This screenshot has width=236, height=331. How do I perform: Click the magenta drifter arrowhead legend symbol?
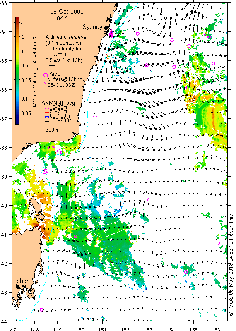click(45, 84)
